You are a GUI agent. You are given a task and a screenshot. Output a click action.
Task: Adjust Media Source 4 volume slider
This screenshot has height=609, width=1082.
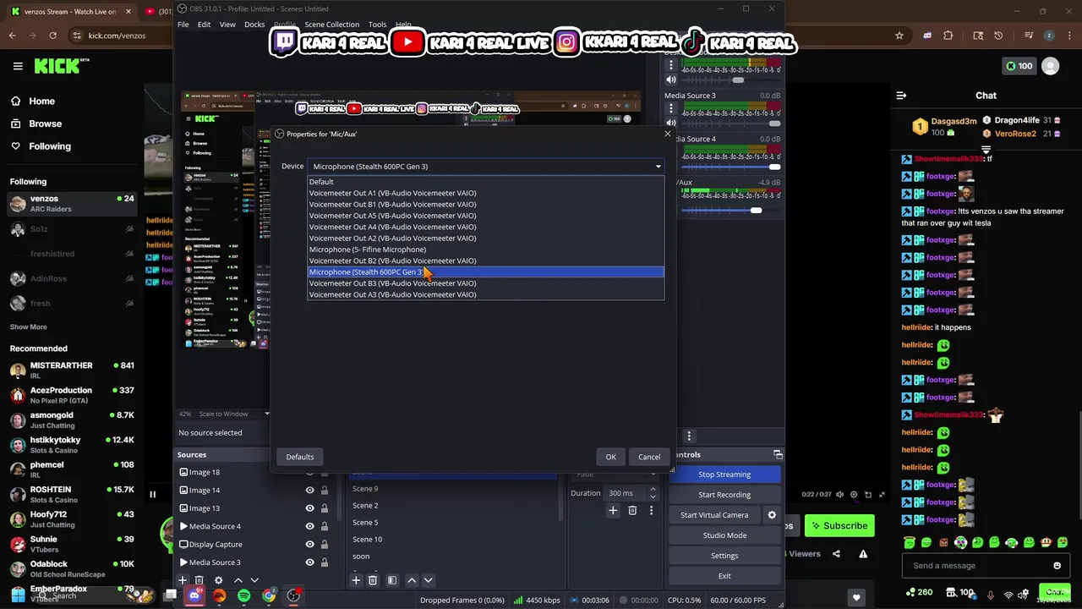pyautogui.click(x=775, y=167)
